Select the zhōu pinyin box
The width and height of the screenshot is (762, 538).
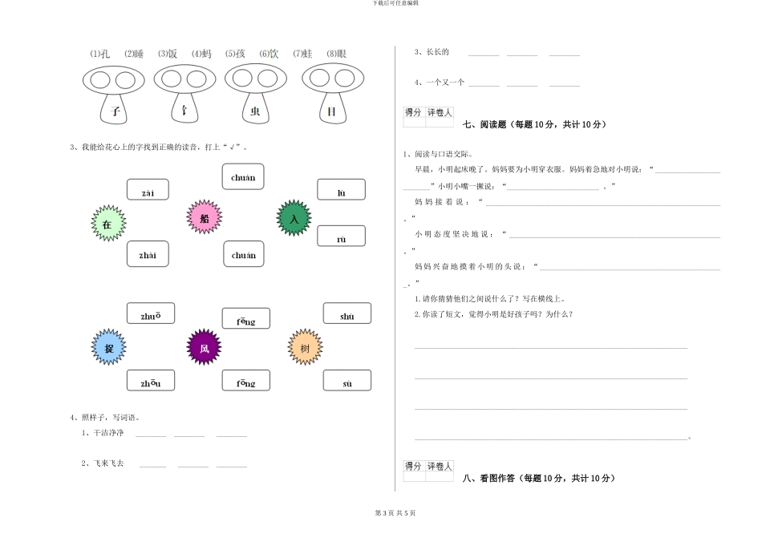point(151,380)
